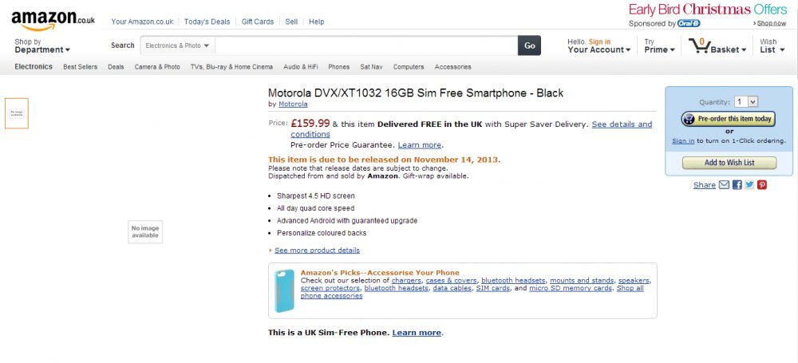Image resolution: width=798 pixels, height=363 pixels.
Task: Select the small product thumbnail image
Action: (x=17, y=113)
